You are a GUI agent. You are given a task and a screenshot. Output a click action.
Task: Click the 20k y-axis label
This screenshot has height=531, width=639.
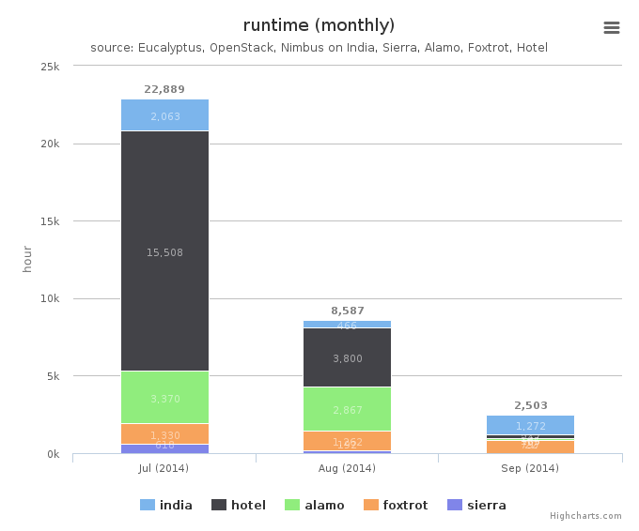(x=50, y=144)
